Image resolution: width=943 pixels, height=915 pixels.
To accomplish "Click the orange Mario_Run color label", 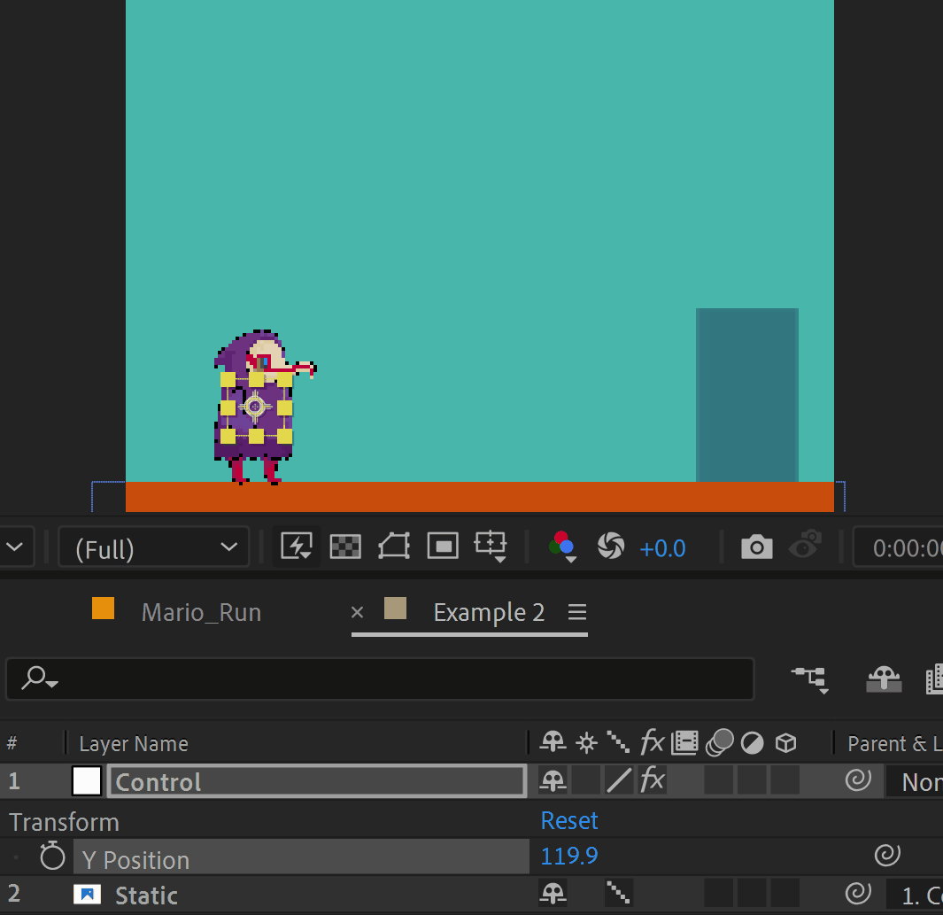I will (x=103, y=609).
